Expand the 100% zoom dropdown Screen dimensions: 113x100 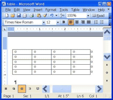pyautogui.click(x=88, y=16)
